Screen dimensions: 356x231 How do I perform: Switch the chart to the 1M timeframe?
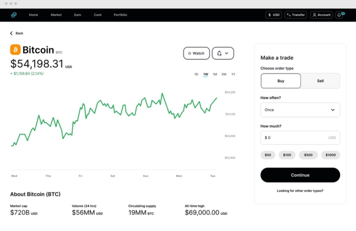[215, 74]
